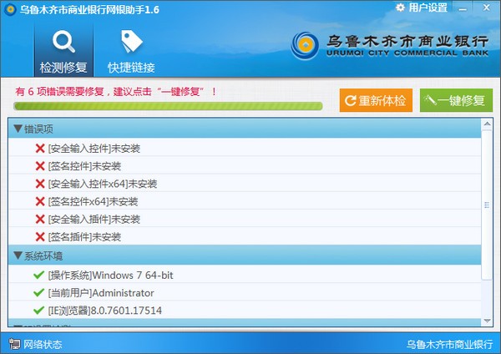Click green check beside [当前用户]Administrator
This screenshot has height=354, width=501.
(38, 292)
